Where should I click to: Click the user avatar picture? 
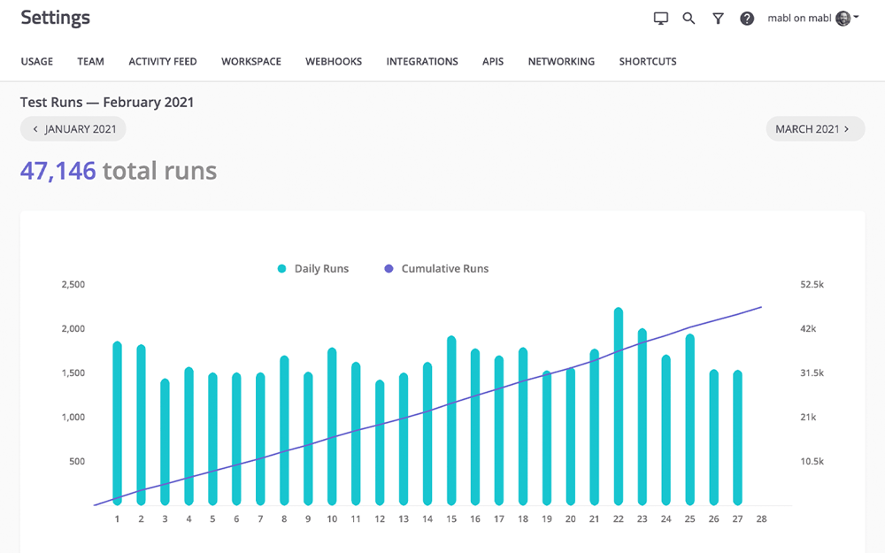(x=843, y=19)
